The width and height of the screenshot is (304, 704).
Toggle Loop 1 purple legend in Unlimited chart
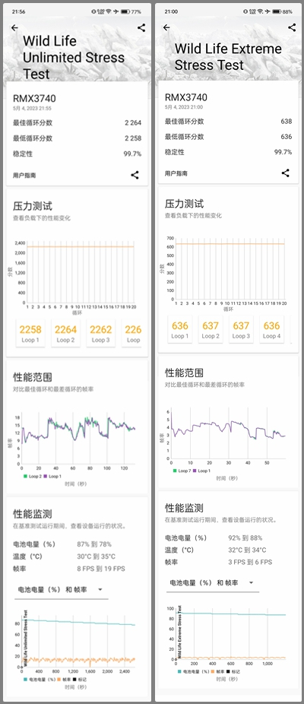point(53,476)
